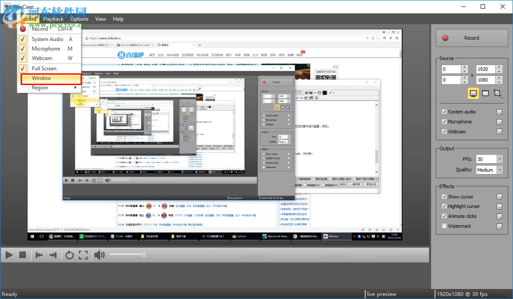The width and height of the screenshot is (513, 299).
Task: Select the full screen source icon
Action: [x=473, y=93]
